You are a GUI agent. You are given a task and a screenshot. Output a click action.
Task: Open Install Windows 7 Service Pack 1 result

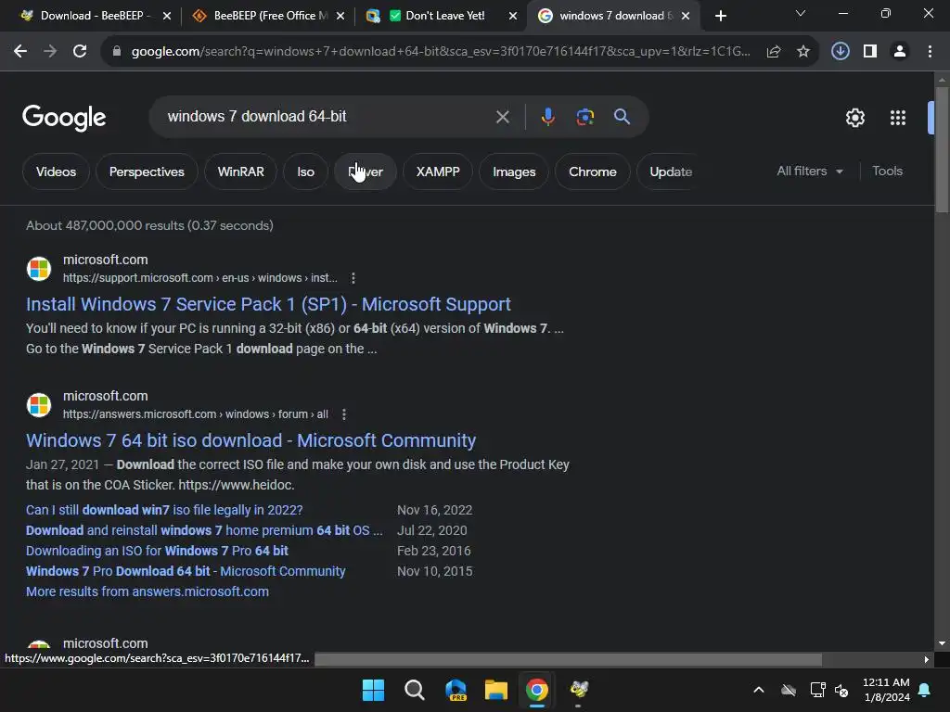click(268, 304)
